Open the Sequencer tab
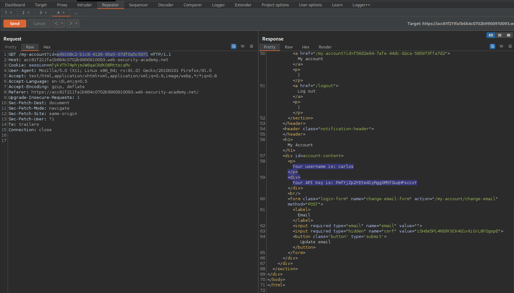The image size is (514, 293). point(139,5)
